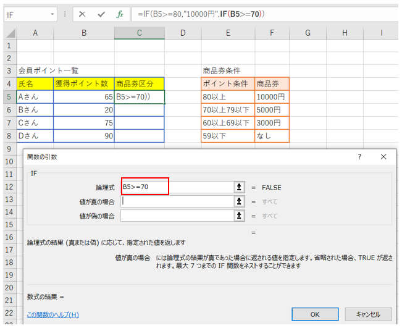This screenshot has width=402, height=328.
Task: Click the cell containing 10000円
Action: [x=272, y=96]
